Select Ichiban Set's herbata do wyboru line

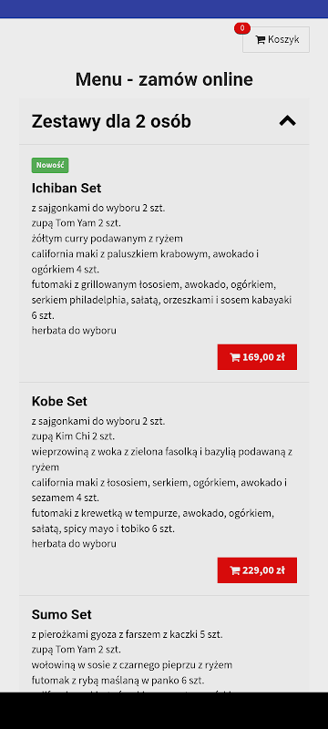click(x=74, y=331)
